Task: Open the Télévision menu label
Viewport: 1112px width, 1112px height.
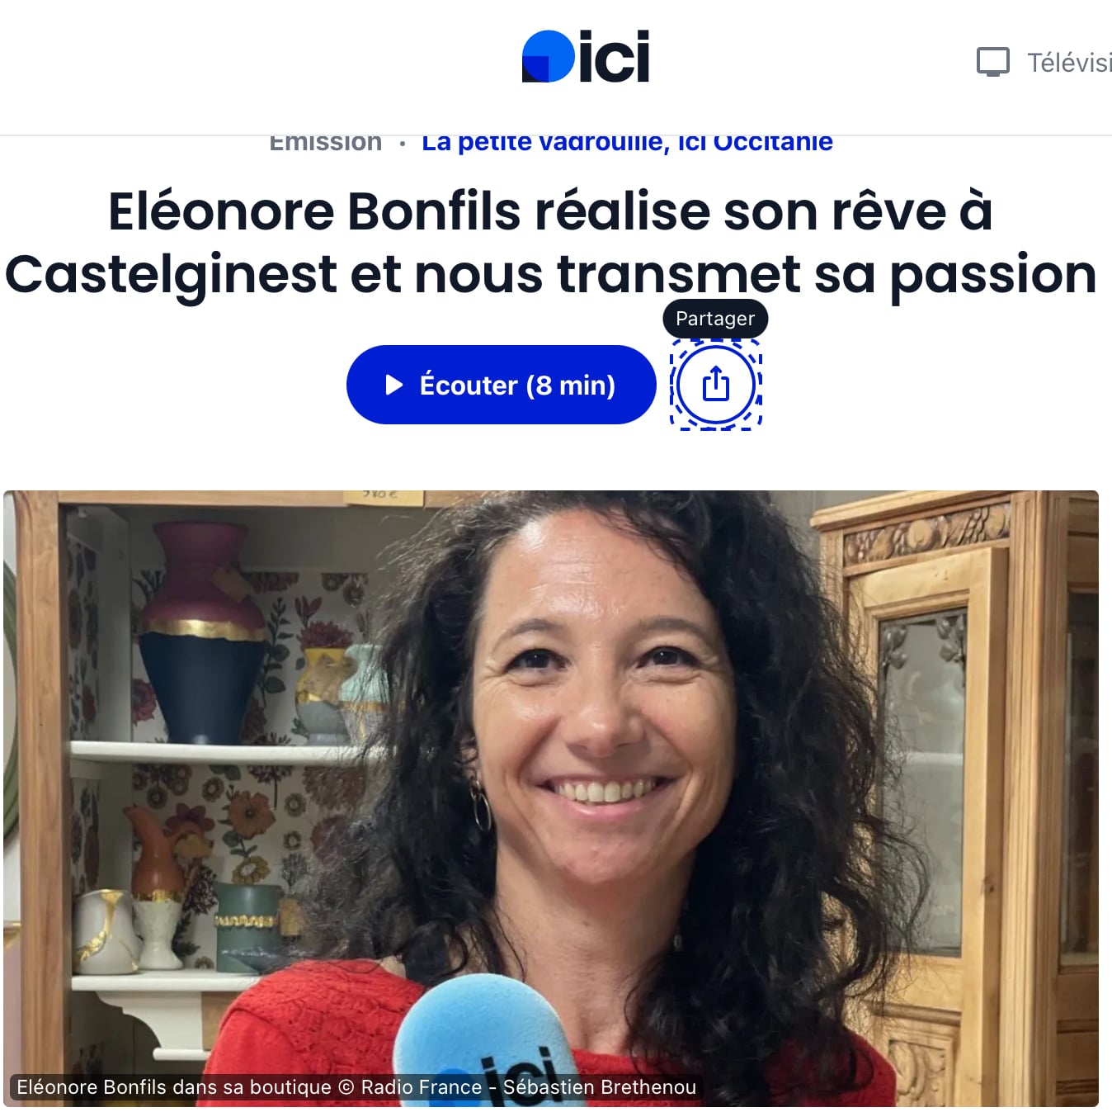Action: point(1069,63)
